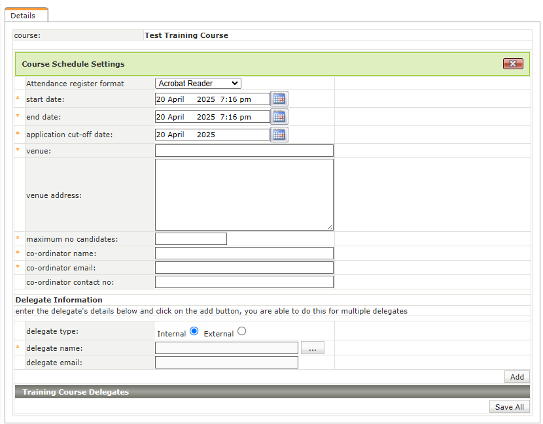Select the Internal delegate type radio button
The width and height of the screenshot is (543, 424).
tap(194, 332)
